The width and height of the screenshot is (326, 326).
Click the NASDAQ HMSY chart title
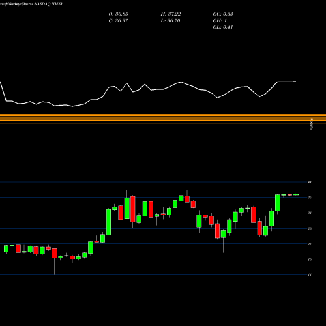point(48,4)
